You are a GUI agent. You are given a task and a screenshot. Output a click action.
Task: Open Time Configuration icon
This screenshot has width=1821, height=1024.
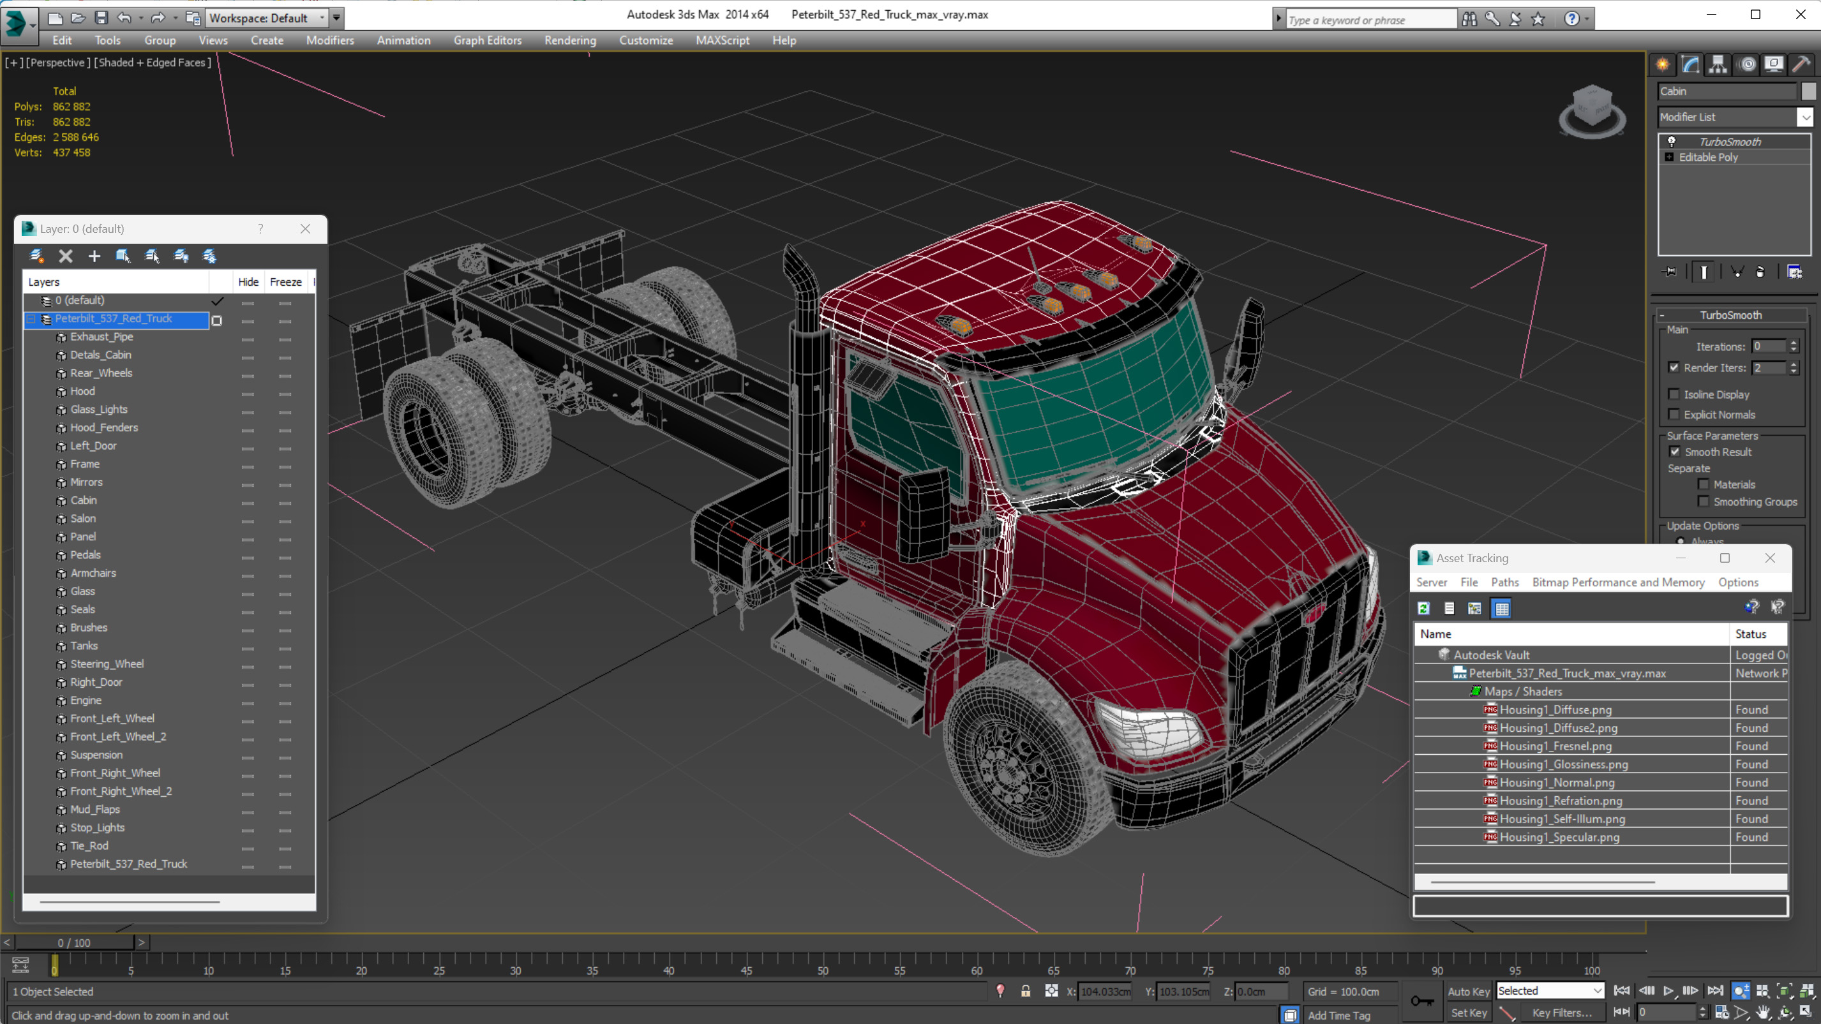1722,1012
